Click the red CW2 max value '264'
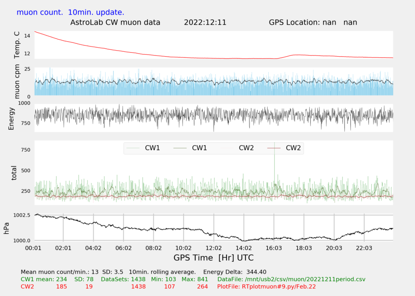The height and width of the screenshot is (296, 415). click(203, 287)
